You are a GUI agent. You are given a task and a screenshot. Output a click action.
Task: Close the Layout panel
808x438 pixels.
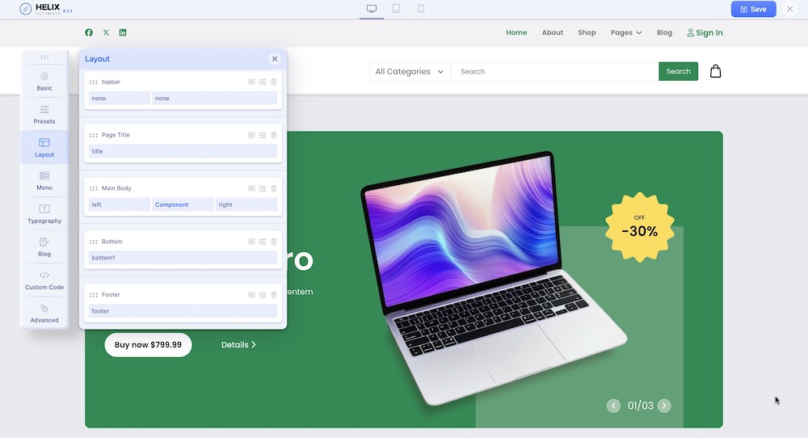(x=275, y=59)
